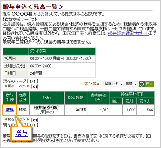Click the 現在のページ [1/1] text above the table
The width and height of the screenshot is (161, 148).
click(x=21, y=81)
